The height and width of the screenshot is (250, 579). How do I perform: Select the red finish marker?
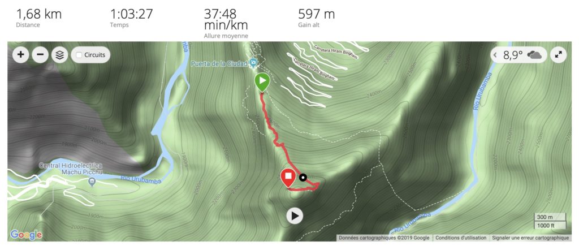[288, 178]
